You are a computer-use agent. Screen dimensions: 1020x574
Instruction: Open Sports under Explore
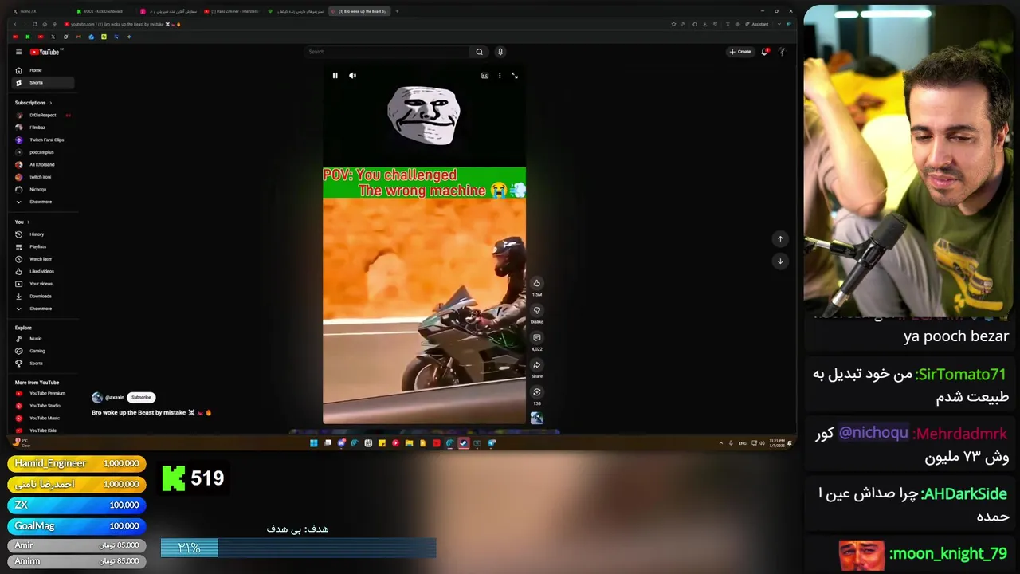(x=44, y=364)
